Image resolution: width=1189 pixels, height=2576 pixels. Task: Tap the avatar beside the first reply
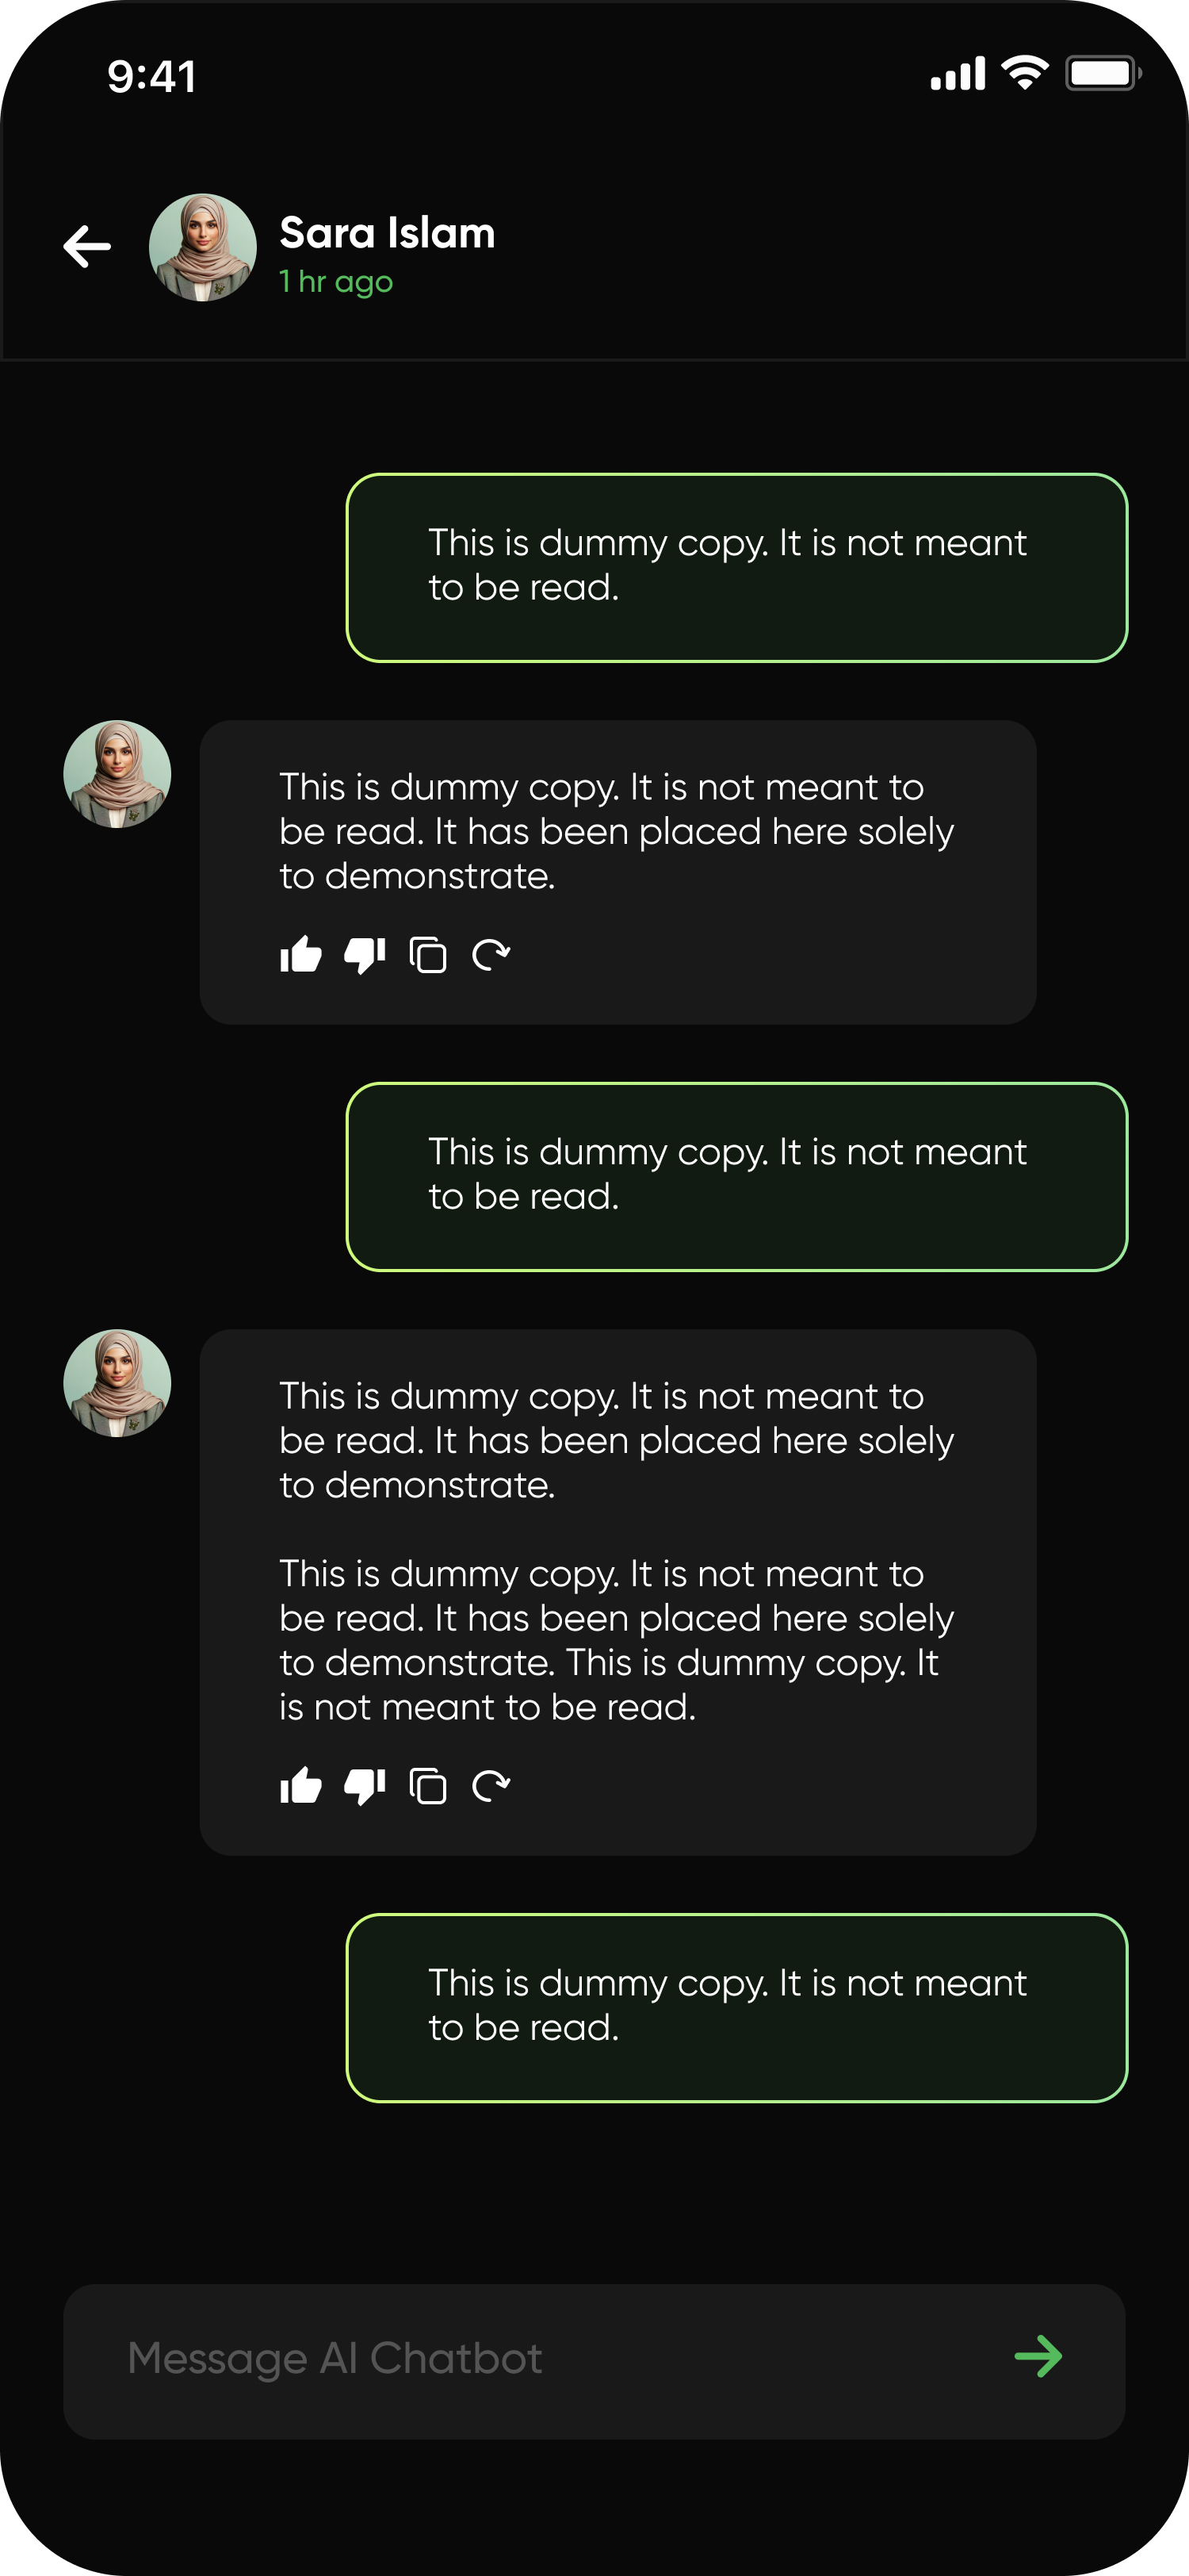coord(117,774)
